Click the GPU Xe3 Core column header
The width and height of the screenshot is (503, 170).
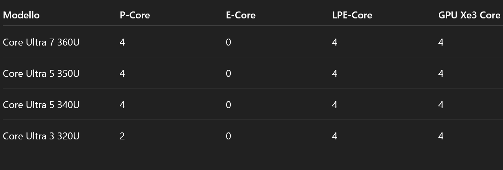469,15
